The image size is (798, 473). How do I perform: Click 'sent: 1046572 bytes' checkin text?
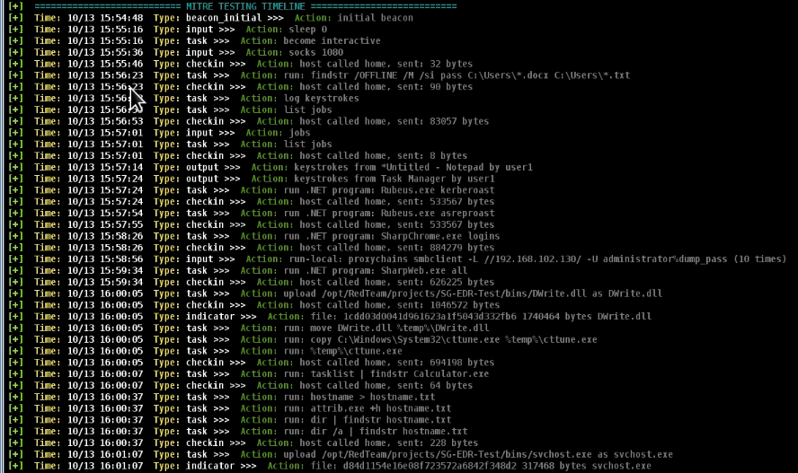[448, 305]
